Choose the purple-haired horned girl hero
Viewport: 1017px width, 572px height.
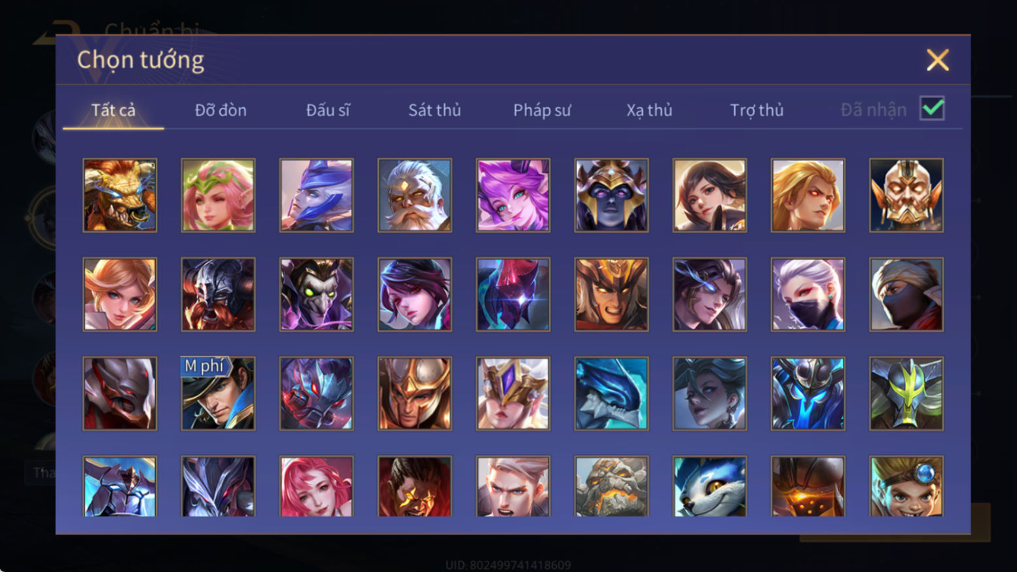513,195
